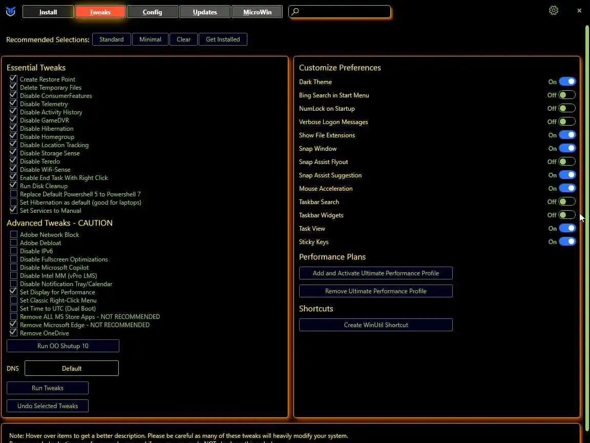Check Set Classic Right-Click Menu

coord(13,300)
